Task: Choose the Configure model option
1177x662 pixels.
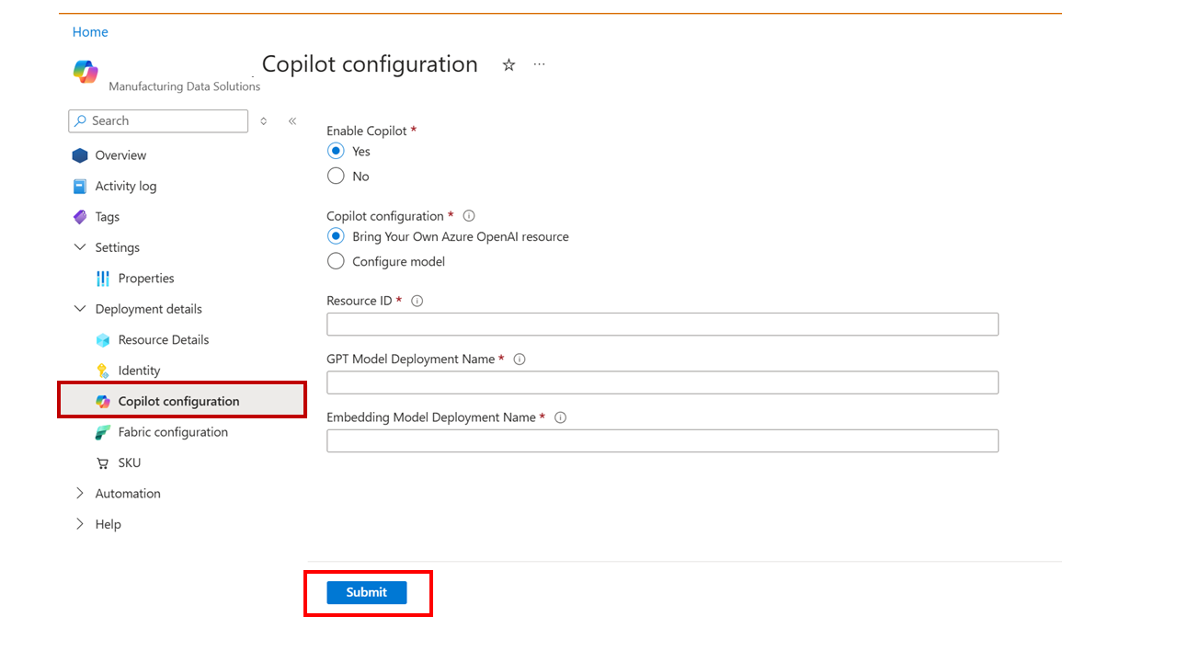Action: point(337,261)
